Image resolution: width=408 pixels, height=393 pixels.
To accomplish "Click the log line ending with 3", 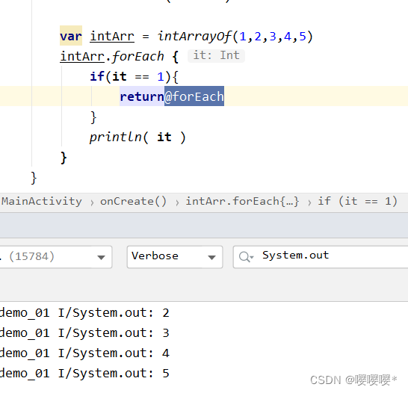I will click(84, 333).
